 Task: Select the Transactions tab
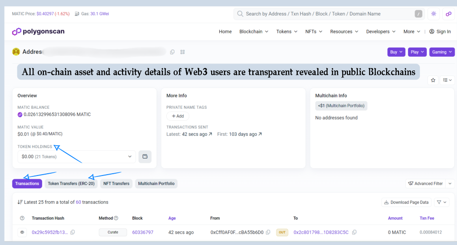click(x=27, y=183)
